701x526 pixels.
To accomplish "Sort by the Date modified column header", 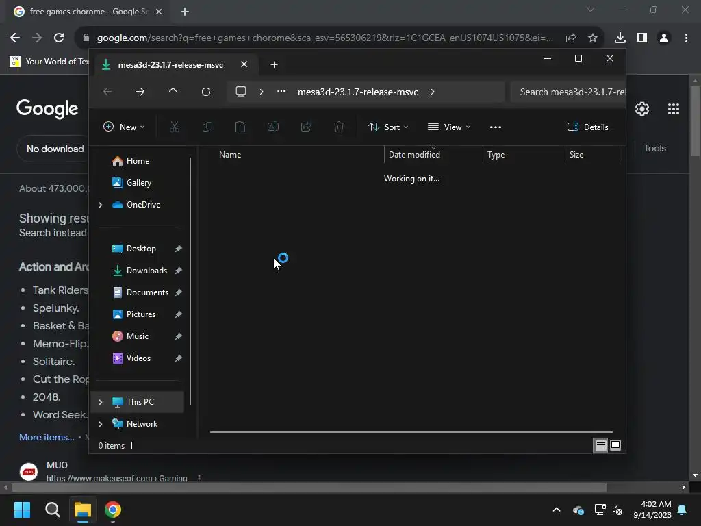I will [433, 155].
